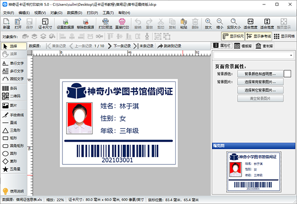
Task: Toggle 显示标尺 ruler display
Action: pyautogui.click(x=233, y=36)
